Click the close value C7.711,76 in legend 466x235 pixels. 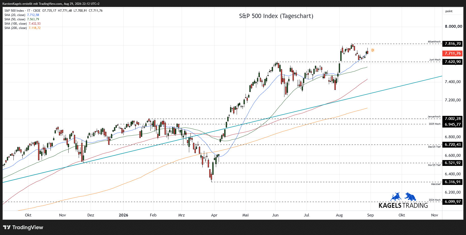[96, 11]
